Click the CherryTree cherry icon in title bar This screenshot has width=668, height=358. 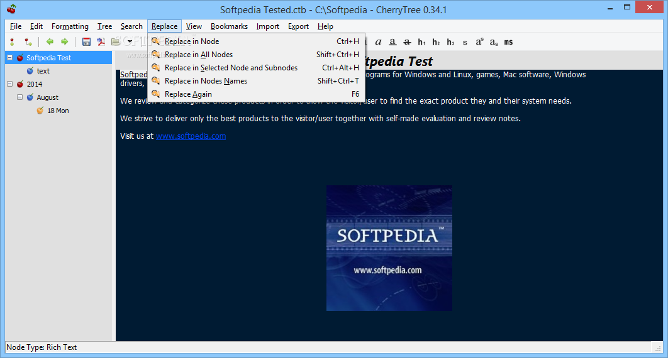click(x=11, y=9)
